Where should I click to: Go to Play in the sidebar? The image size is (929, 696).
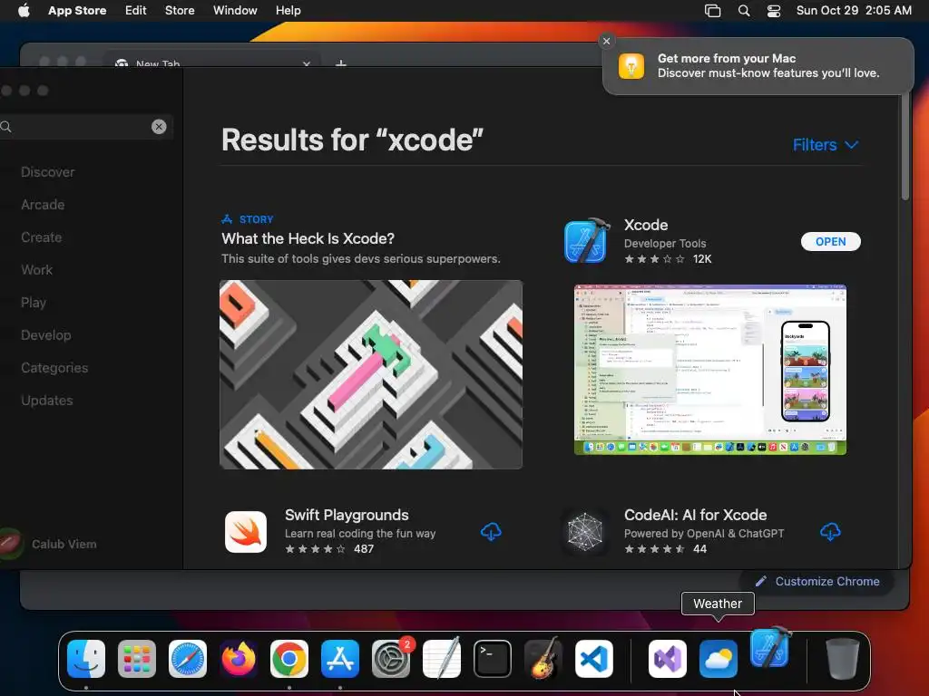click(x=34, y=302)
